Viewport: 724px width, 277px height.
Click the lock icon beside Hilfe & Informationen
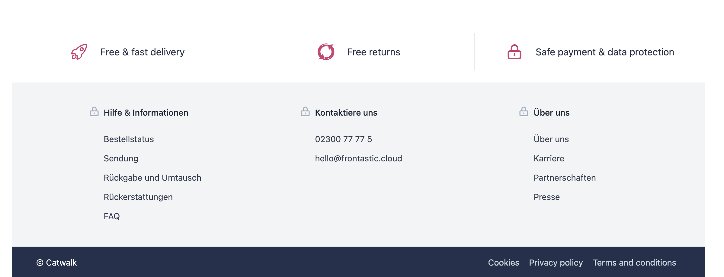(x=94, y=112)
